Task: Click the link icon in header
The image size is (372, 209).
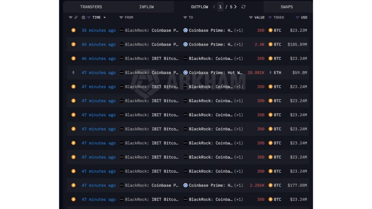Action: pyautogui.click(x=76, y=17)
